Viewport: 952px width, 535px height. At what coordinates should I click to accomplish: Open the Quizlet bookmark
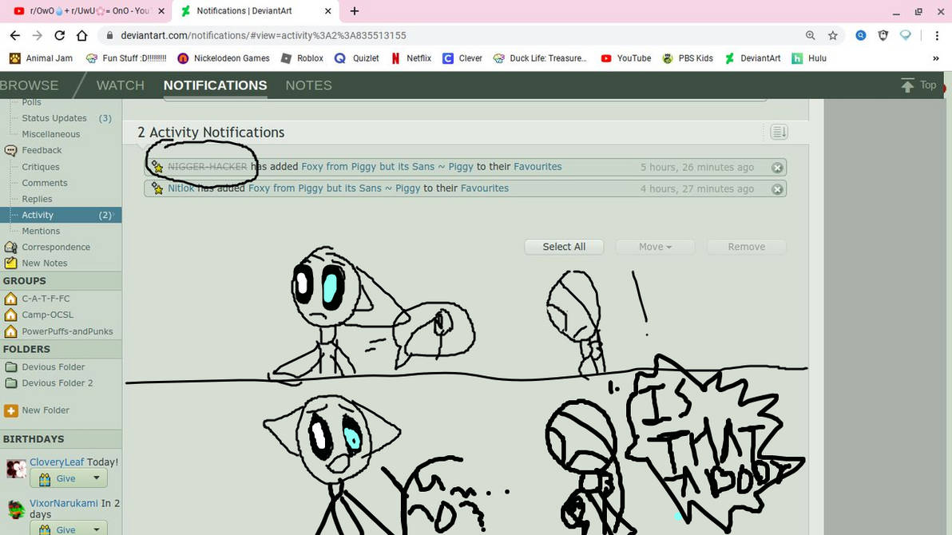click(357, 58)
